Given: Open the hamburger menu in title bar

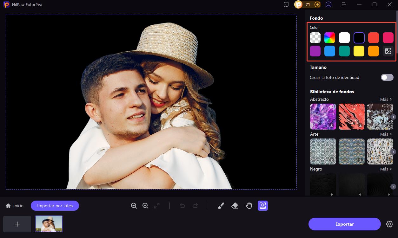Looking at the screenshot, I should [344, 4].
